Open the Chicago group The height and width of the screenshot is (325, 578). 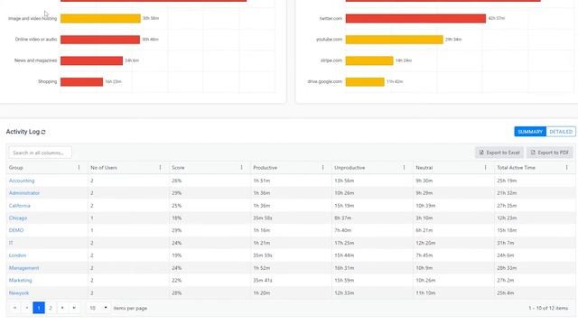[x=18, y=218]
